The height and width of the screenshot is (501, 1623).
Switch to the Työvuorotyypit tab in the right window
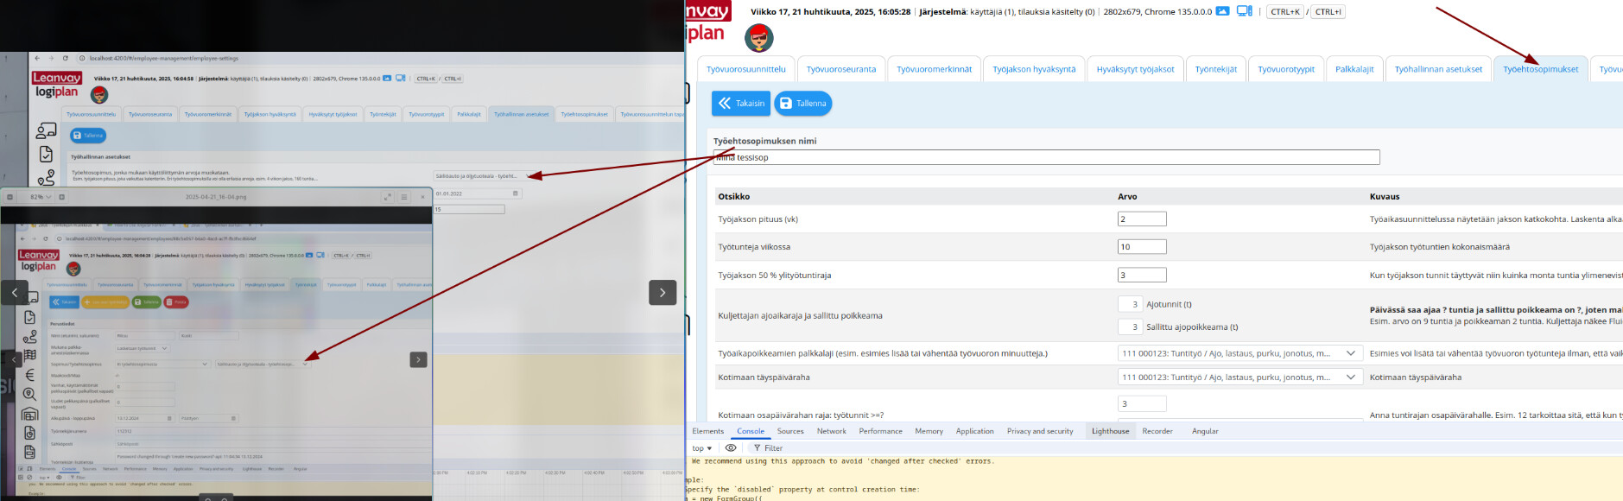1286,69
